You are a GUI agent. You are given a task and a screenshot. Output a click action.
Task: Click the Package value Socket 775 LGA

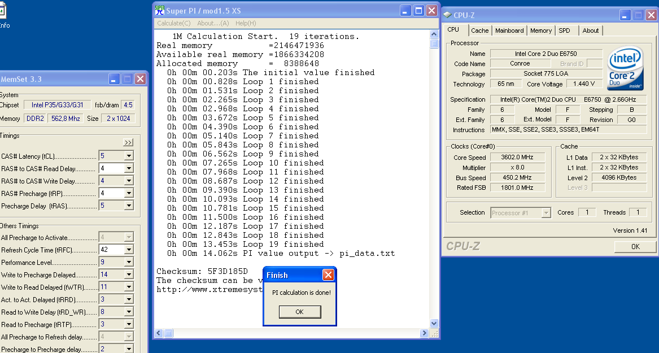(546, 73)
